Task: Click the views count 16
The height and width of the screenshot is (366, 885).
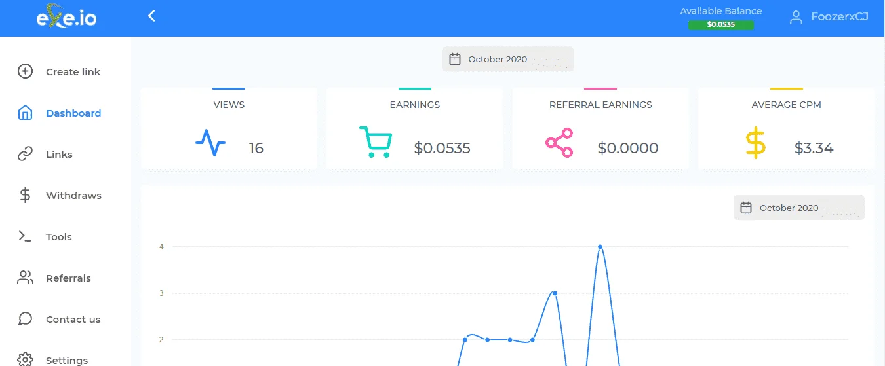Action: pos(256,148)
